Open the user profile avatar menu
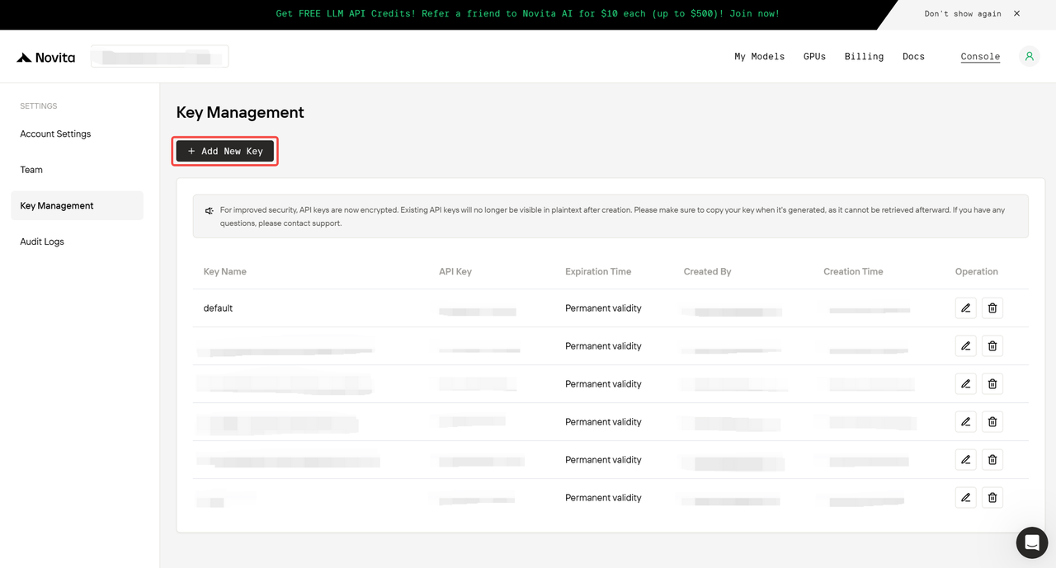The height and width of the screenshot is (568, 1056). click(x=1029, y=57)
